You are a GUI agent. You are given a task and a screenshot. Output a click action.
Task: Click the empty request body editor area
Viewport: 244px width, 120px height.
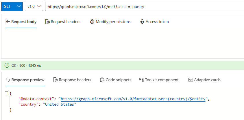pos(123,43)
